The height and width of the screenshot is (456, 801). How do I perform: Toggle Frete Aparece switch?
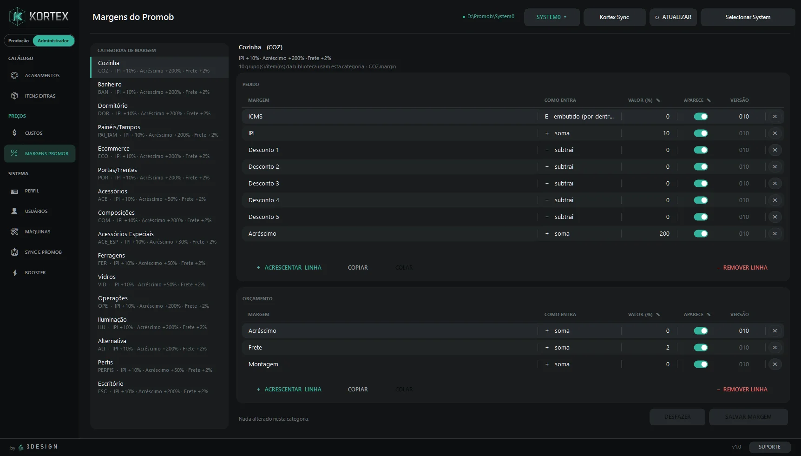click(701, 348)
